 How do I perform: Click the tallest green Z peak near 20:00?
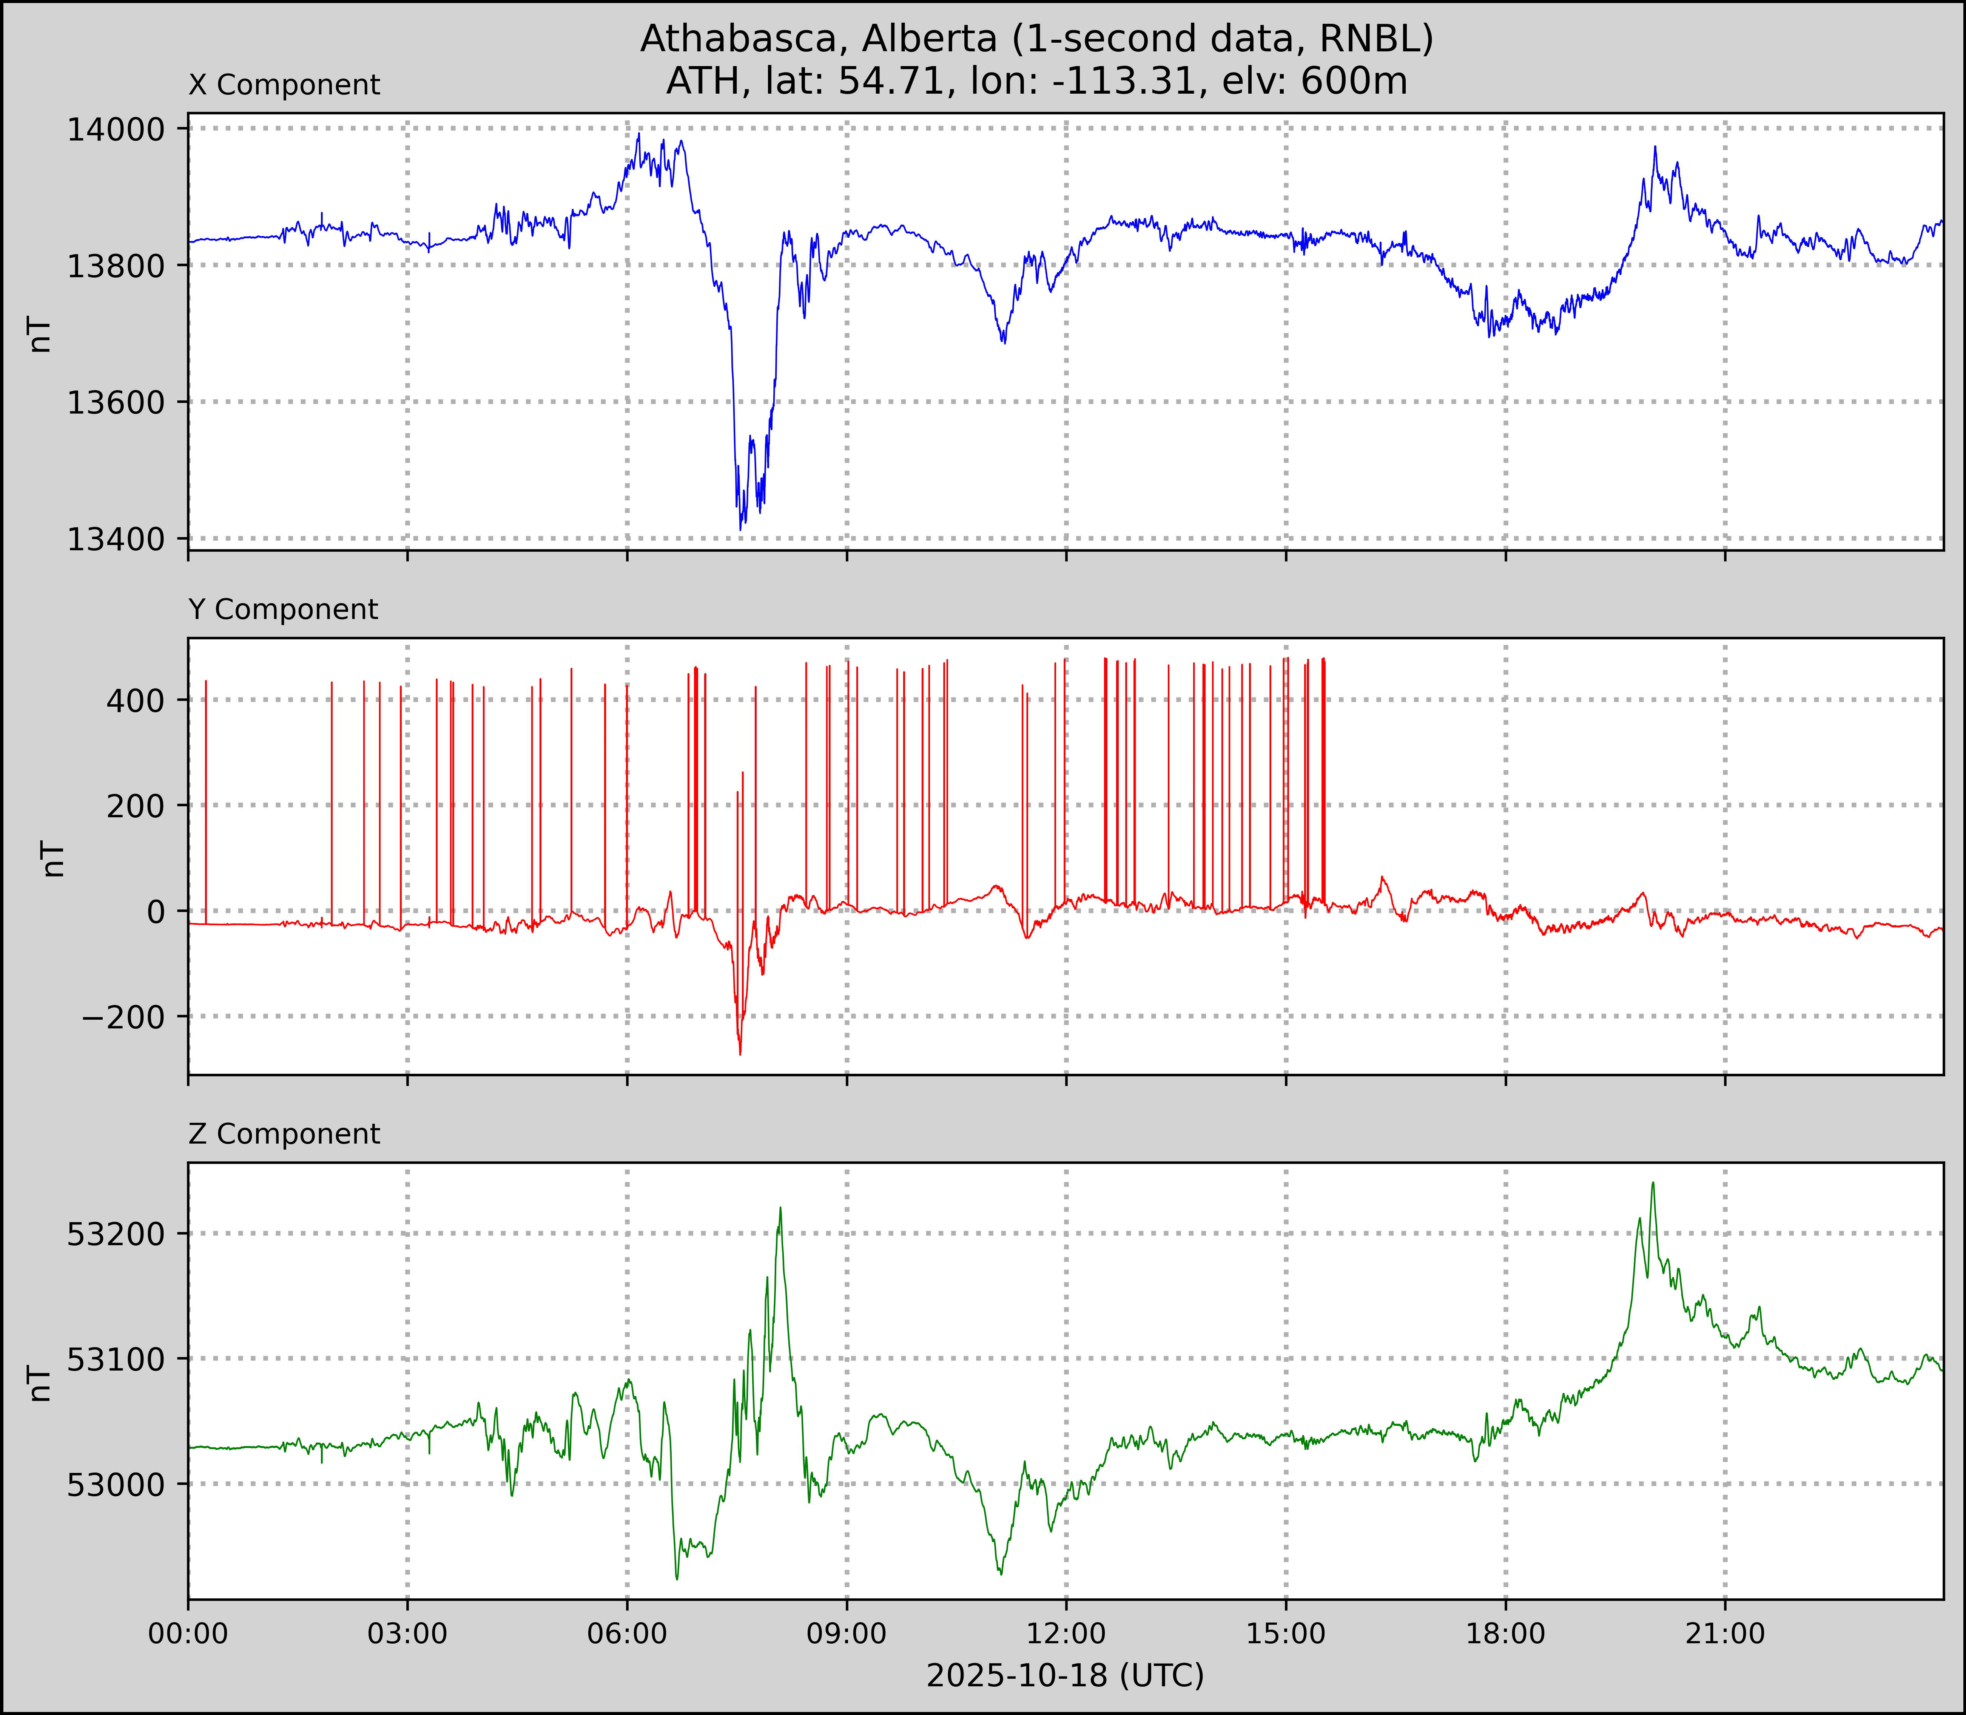(1652, 1184)
